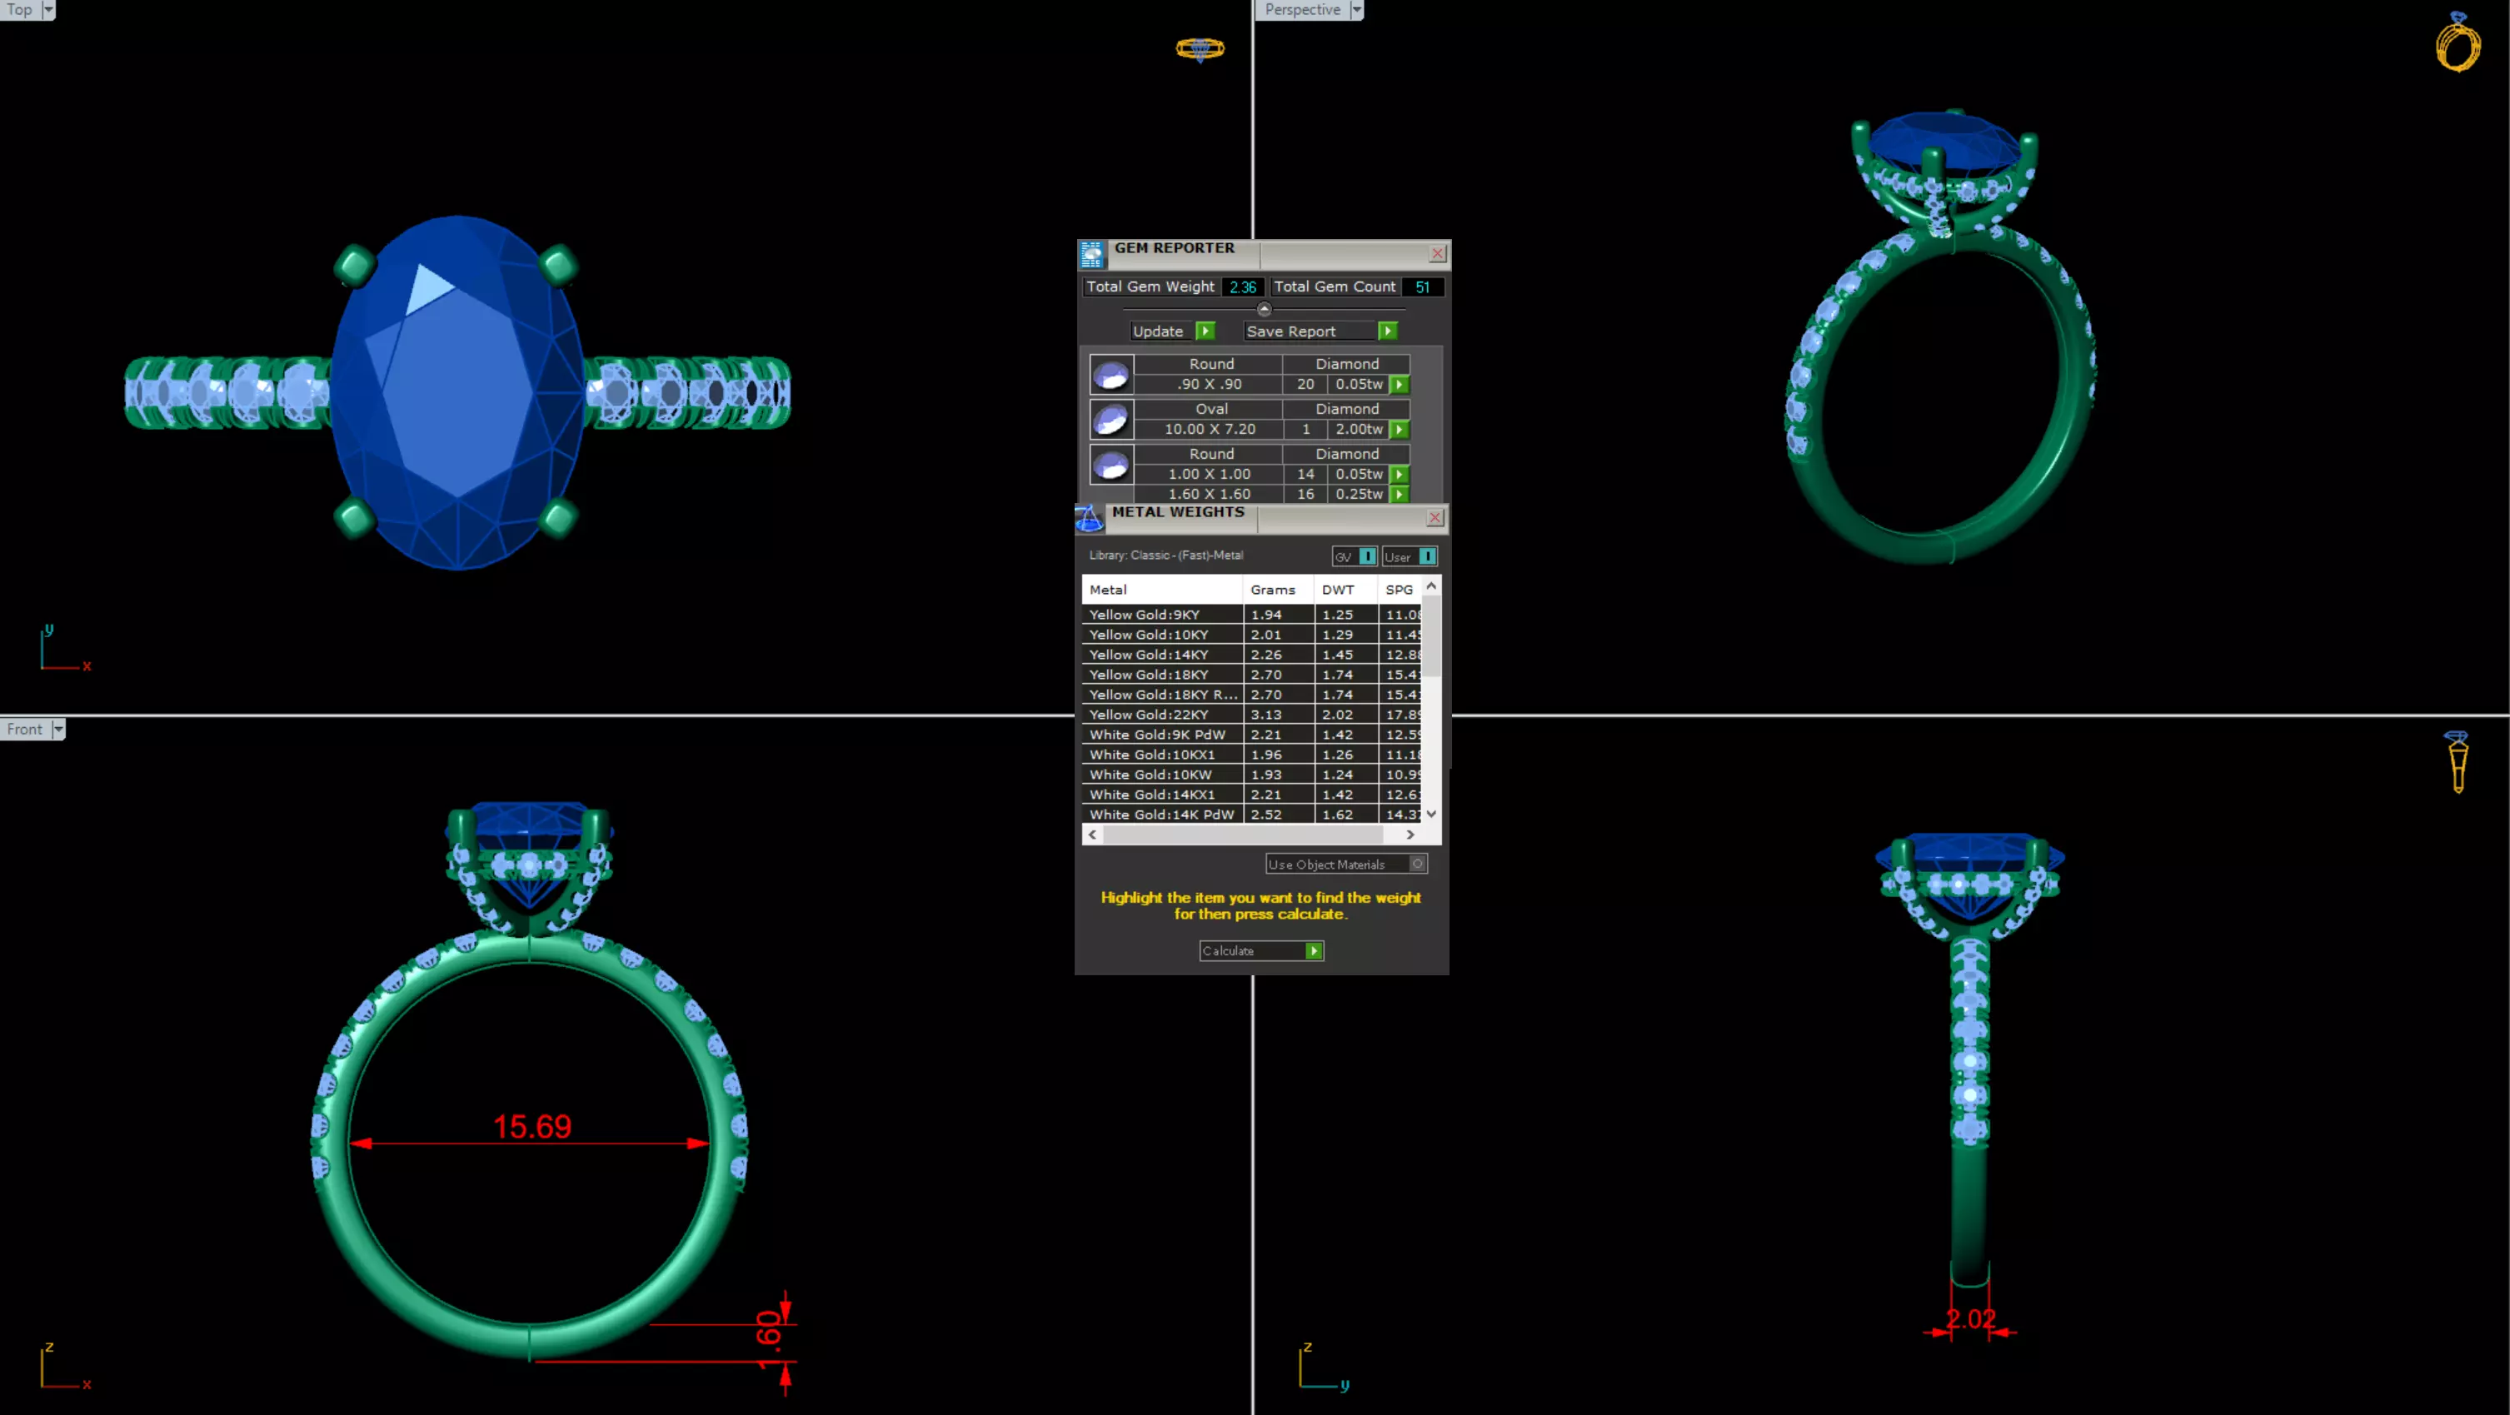Toggle the User library switch

pyautogui.click(x=1426, y=557)
